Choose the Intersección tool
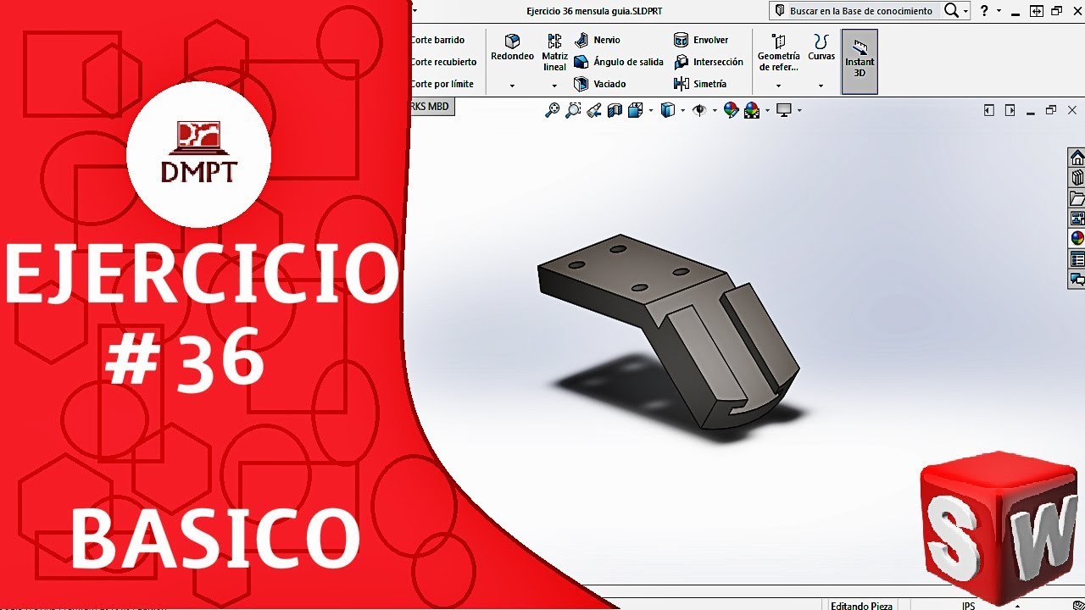 [x=709, y=62]
